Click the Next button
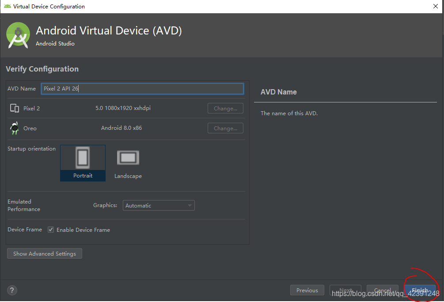Image resolution: width=444 pixels, height=302 pixels. coord(345,290)
